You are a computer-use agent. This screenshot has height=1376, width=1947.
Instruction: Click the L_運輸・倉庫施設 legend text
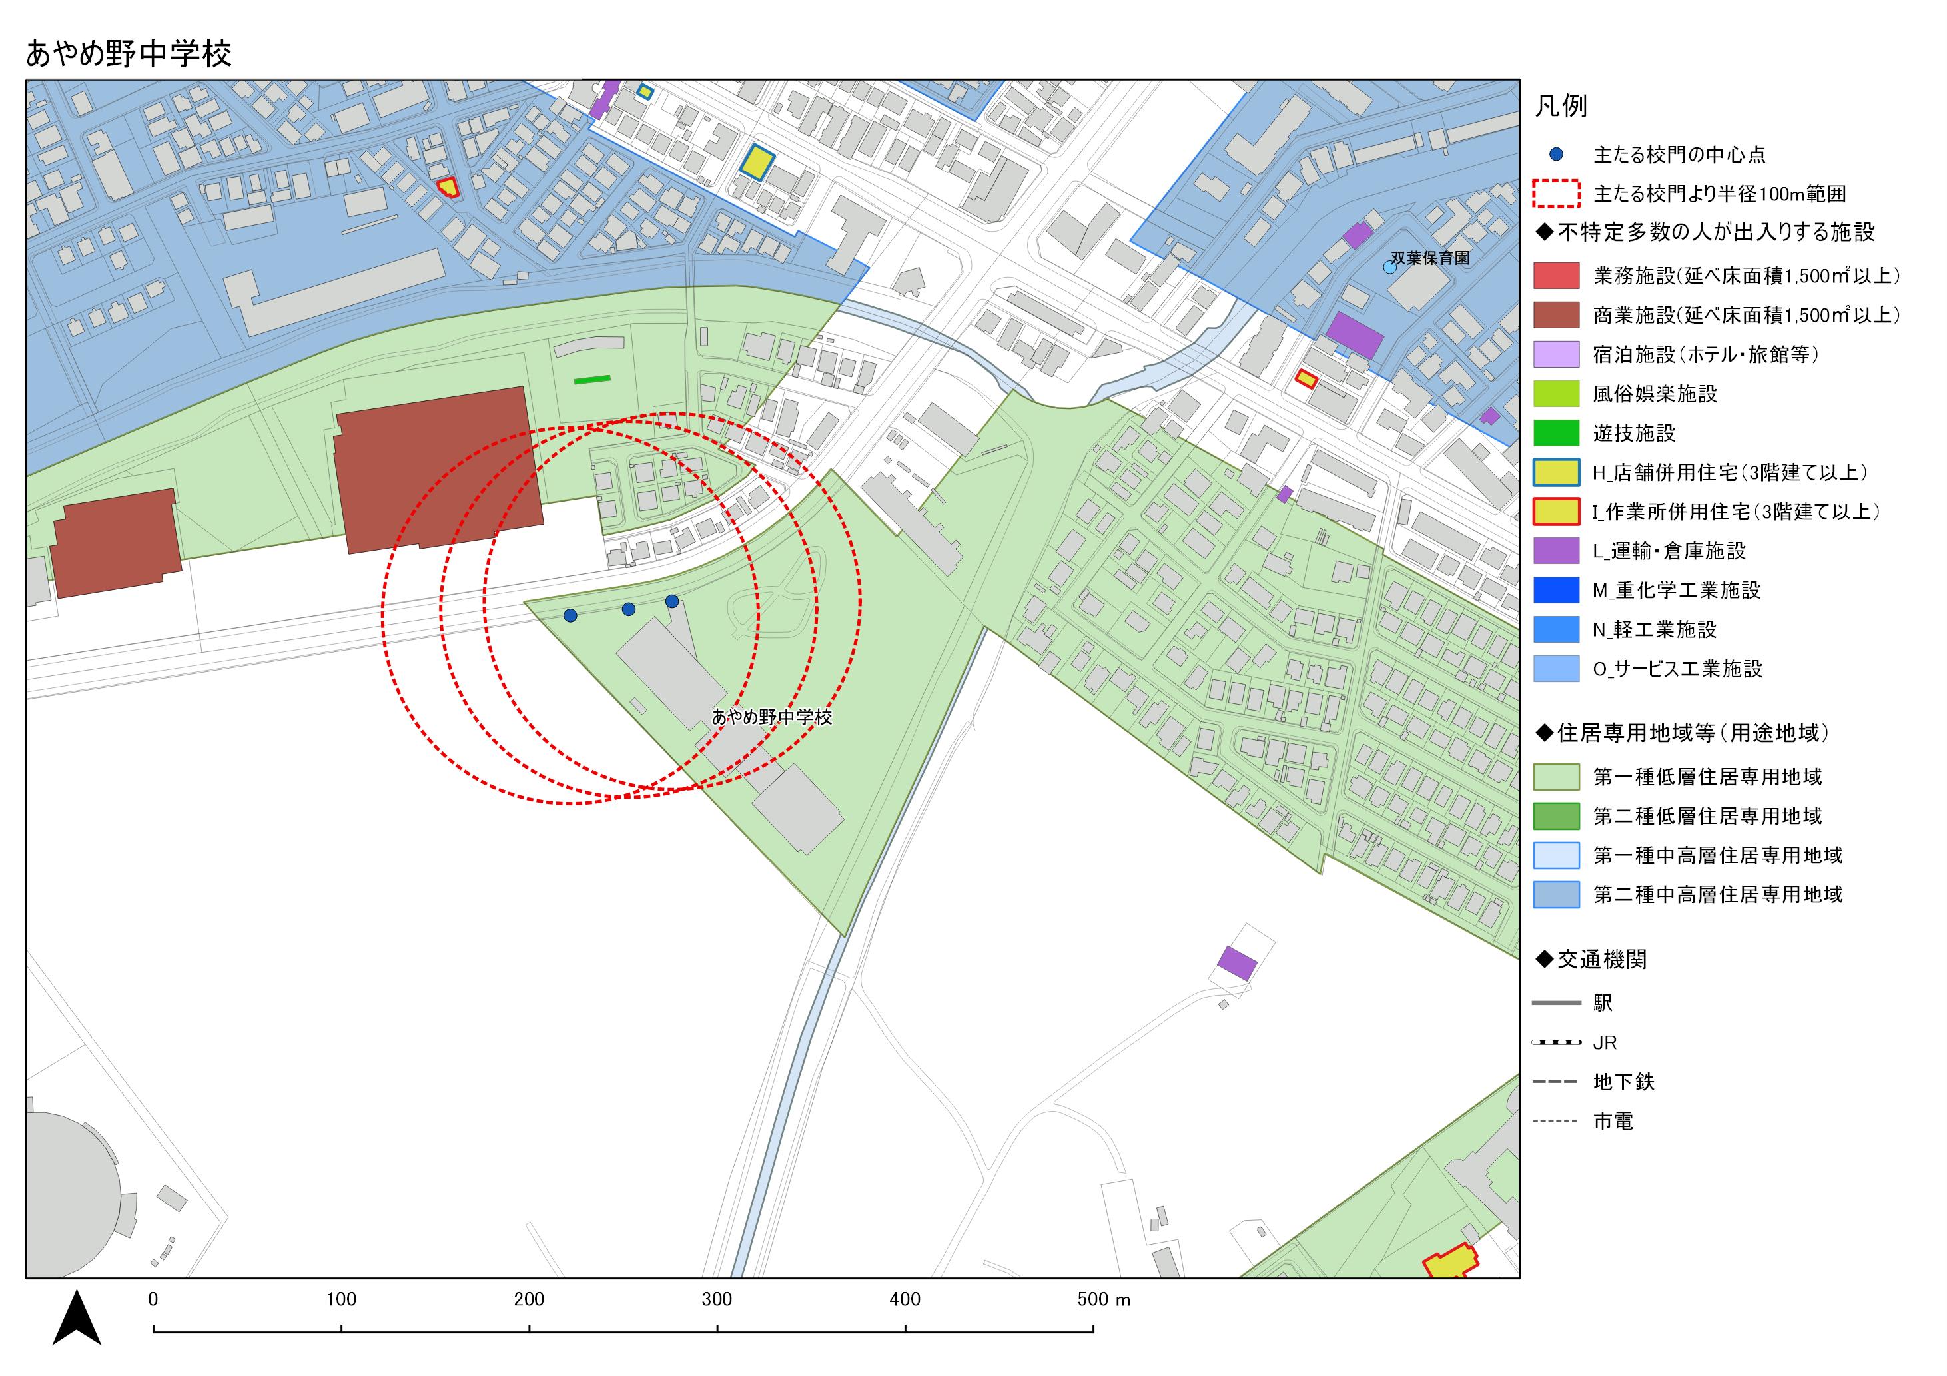1670,551
